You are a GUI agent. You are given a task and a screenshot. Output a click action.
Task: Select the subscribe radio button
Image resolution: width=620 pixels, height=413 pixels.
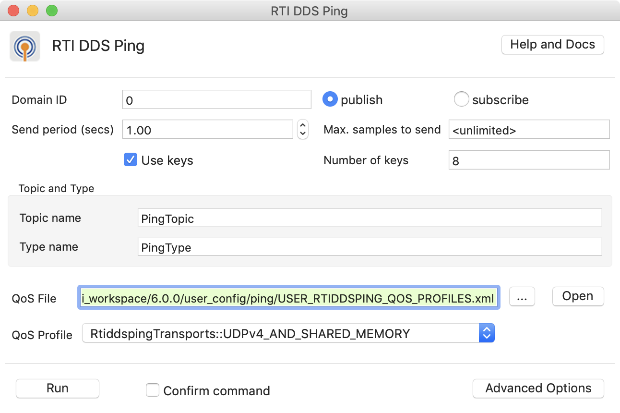pos(461,99)
